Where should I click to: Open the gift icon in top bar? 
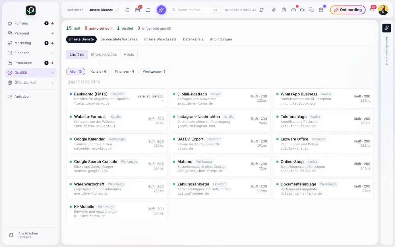coord(321,10)
